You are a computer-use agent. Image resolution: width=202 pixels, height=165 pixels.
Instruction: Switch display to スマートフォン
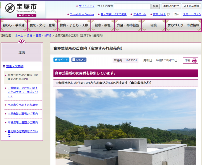tap(192, 14)
